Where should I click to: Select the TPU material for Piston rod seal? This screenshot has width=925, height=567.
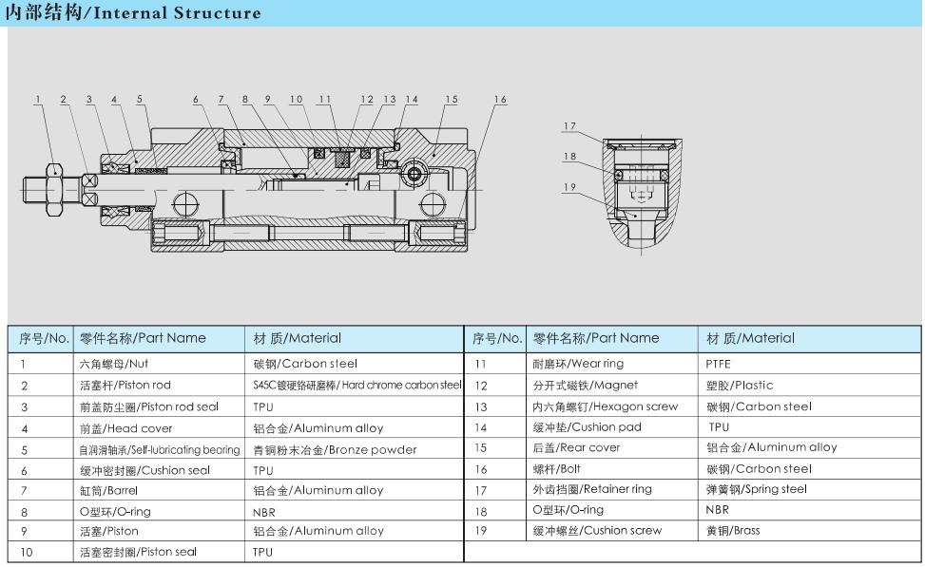(x=263, y=407)
